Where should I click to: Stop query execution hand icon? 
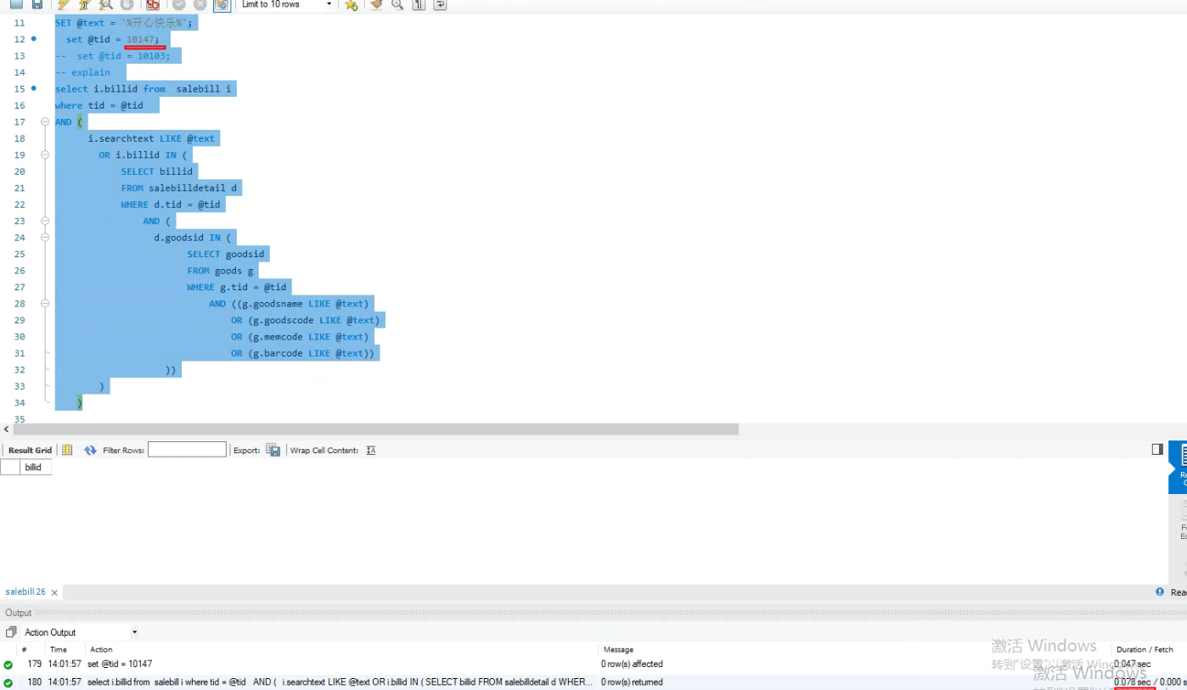point(127,4)
